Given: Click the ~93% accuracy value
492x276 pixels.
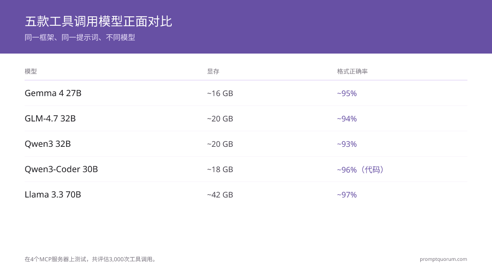Looking at the screenshot, I should (347, 144).
